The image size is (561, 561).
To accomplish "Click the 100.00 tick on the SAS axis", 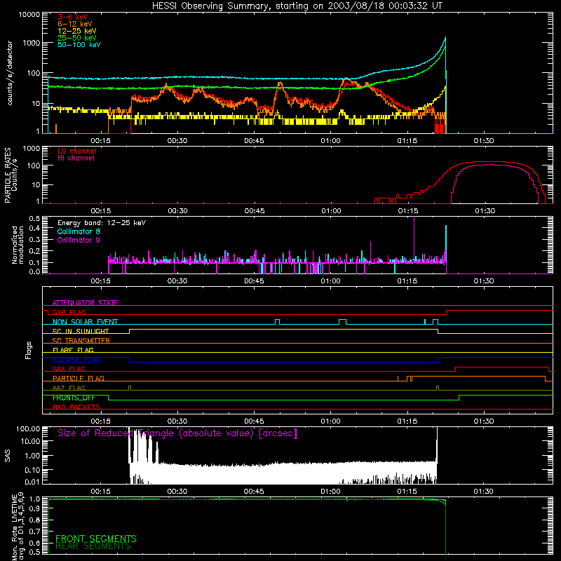I will 28,428.
